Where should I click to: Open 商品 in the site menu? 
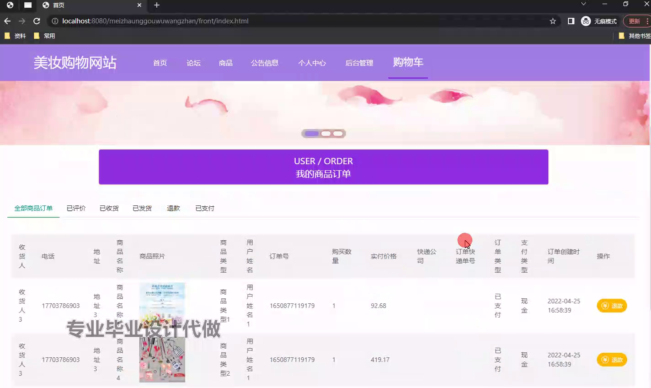click(x=225, y=63)
